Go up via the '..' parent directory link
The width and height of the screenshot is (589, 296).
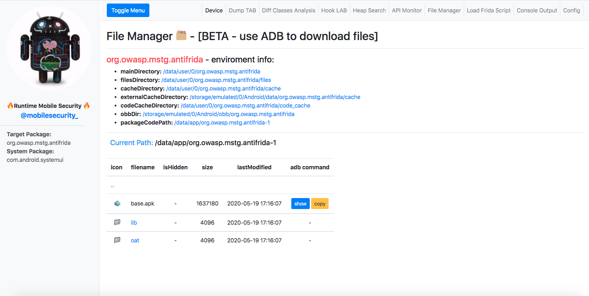pyautogui.click(x=112, y=185)
